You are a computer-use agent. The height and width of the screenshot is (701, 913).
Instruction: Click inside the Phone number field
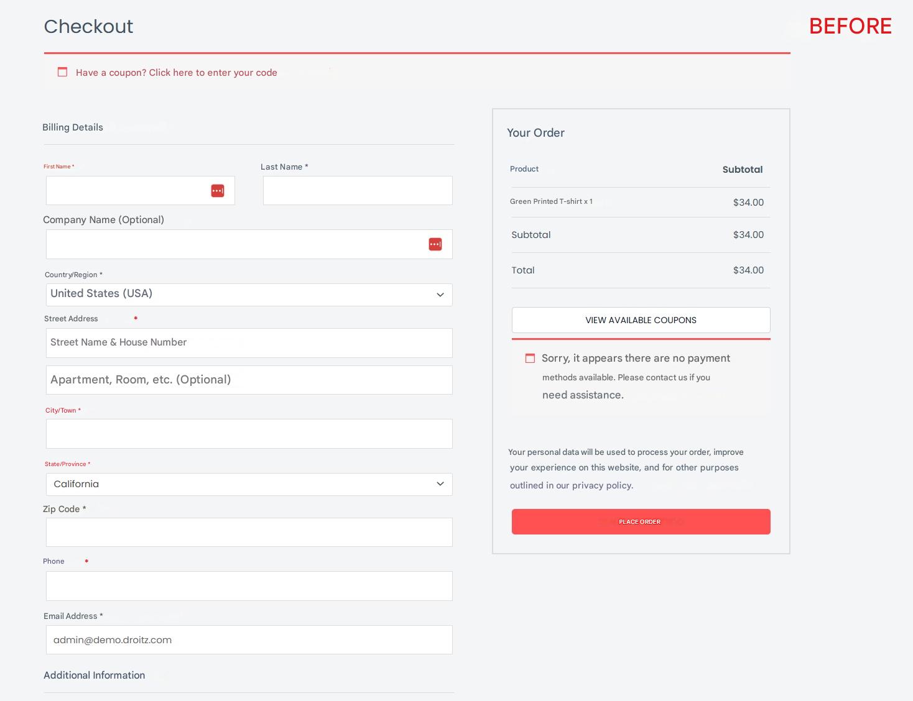pos(249,586)
